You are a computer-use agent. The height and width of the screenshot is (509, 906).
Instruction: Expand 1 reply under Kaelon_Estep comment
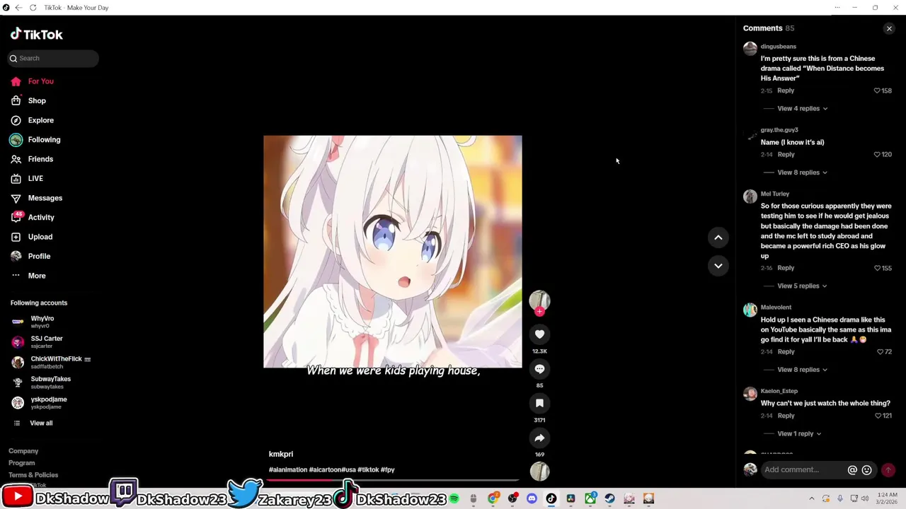(799, 433)
